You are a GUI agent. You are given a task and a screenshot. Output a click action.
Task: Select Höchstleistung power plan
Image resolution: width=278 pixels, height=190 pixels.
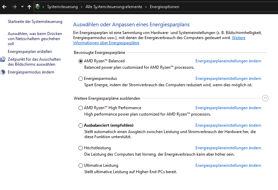pos(81,148)
